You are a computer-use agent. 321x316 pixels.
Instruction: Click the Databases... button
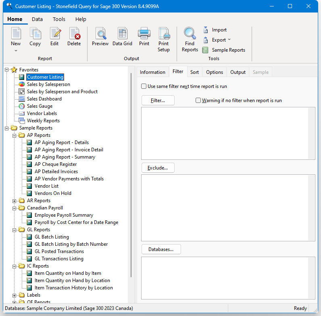coord(161,249)
